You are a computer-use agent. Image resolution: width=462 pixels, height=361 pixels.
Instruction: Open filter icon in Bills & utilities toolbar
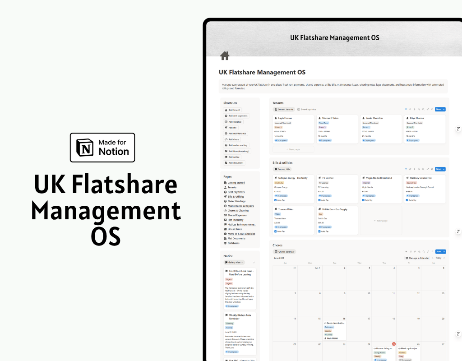(406, 169)
